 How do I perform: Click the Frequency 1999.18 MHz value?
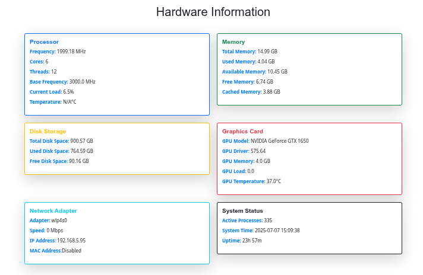[x=71, y=52]
